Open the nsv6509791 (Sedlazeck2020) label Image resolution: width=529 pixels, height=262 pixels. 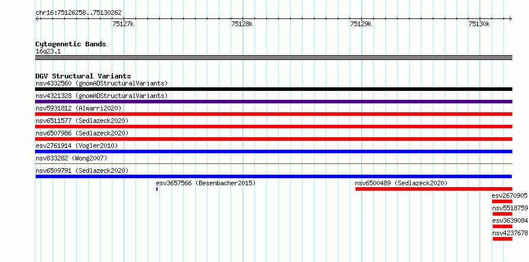coord(82,171)
